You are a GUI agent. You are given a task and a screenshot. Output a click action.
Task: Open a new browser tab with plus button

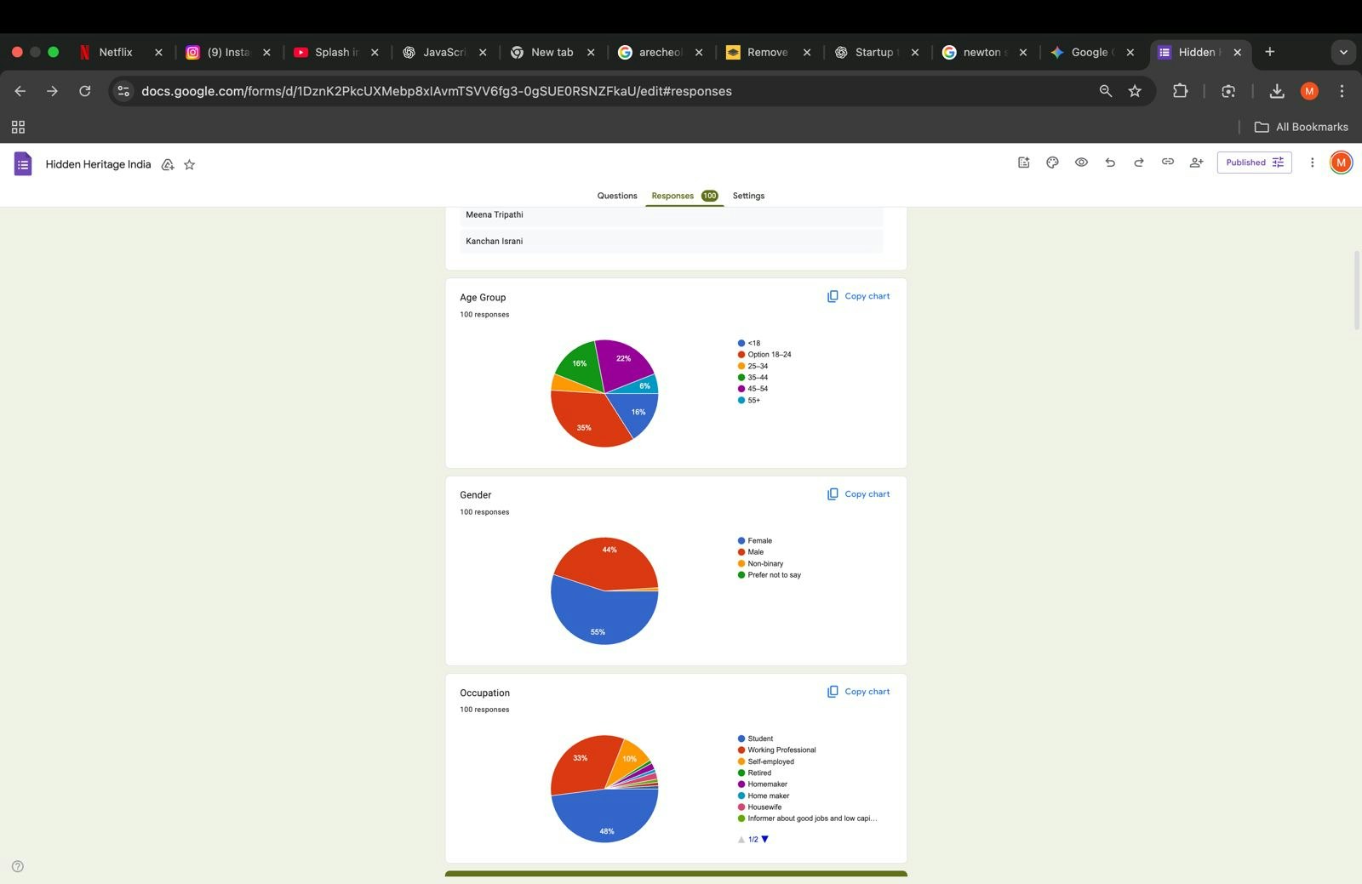pos(1269,52)
